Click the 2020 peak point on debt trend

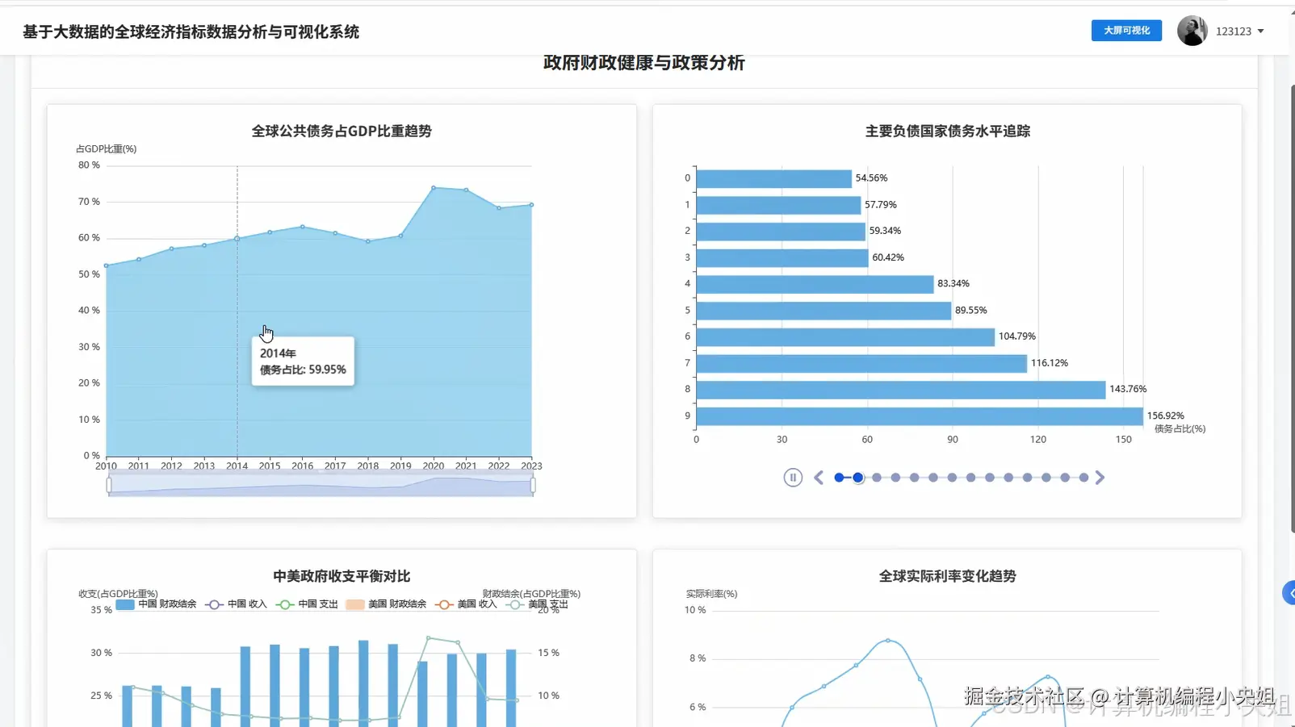(x=434, y=188)
